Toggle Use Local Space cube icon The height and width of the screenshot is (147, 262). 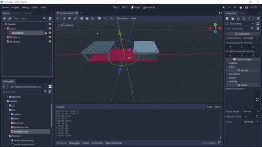99,18
